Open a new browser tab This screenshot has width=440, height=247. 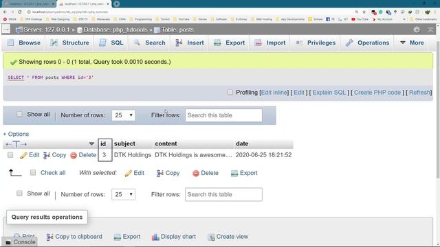tap(117, 4)
